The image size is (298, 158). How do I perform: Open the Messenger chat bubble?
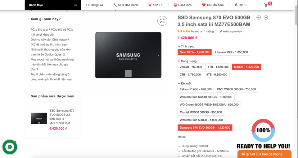point(10,147)
